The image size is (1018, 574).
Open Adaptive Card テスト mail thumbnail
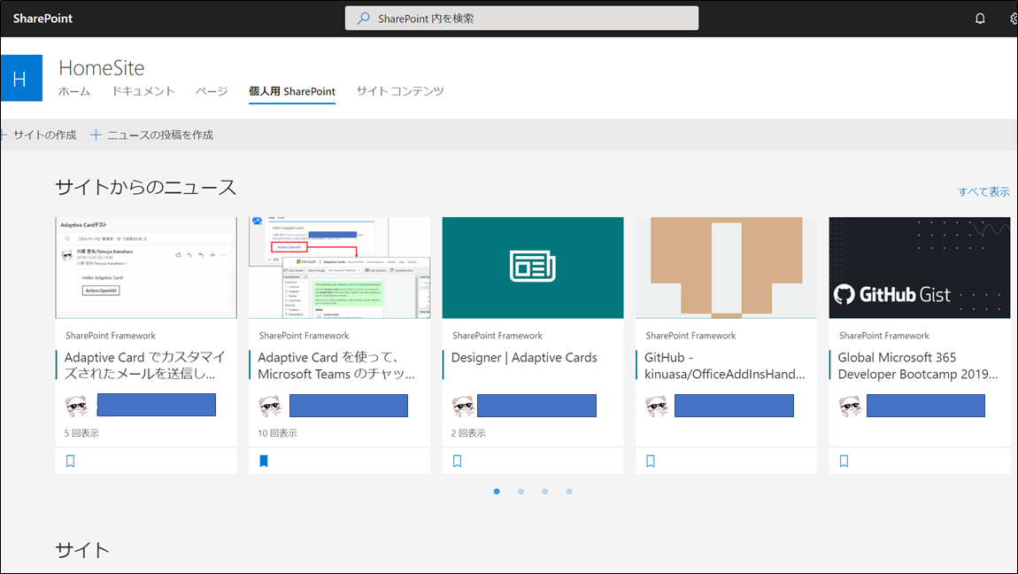click(x=146, y=268)
